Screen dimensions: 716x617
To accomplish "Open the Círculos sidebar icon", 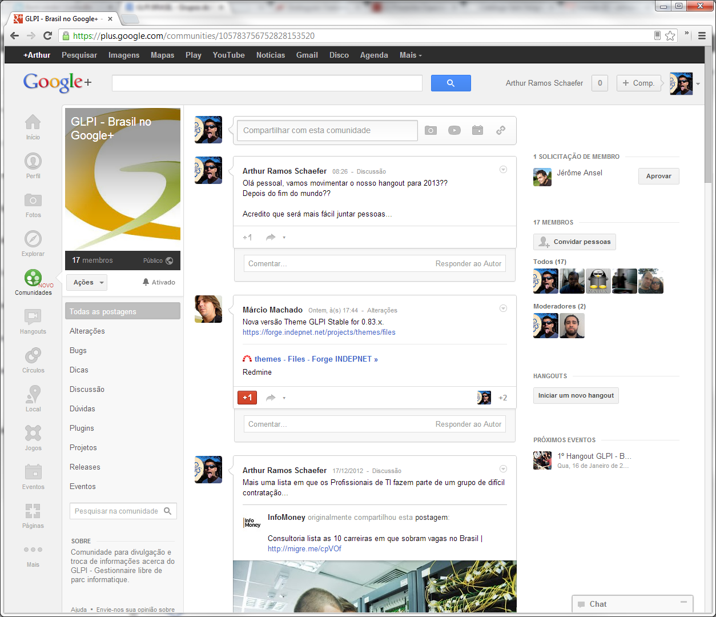I will click(x=33, y=355).
